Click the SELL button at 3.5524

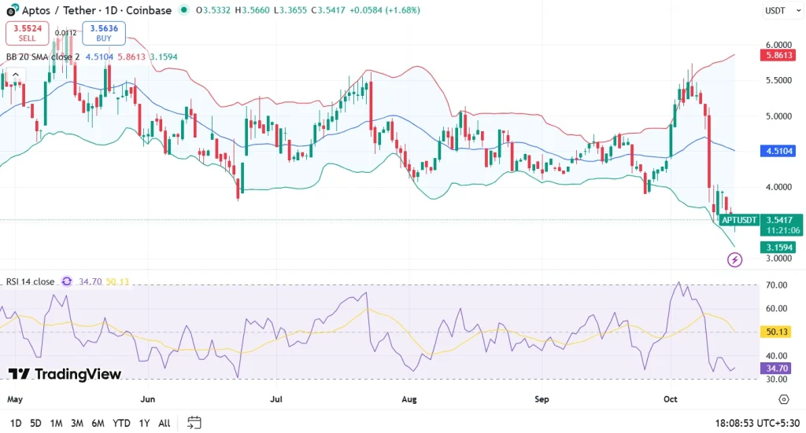click(x=28, y=33)
